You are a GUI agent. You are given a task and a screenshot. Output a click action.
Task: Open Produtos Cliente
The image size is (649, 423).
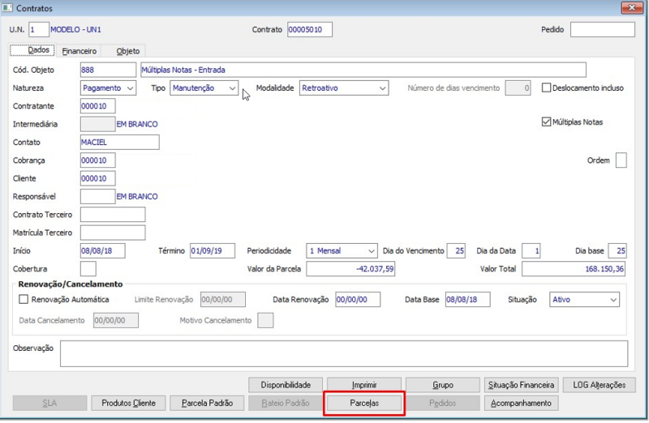pyautogui.click(x=128, y=404)
